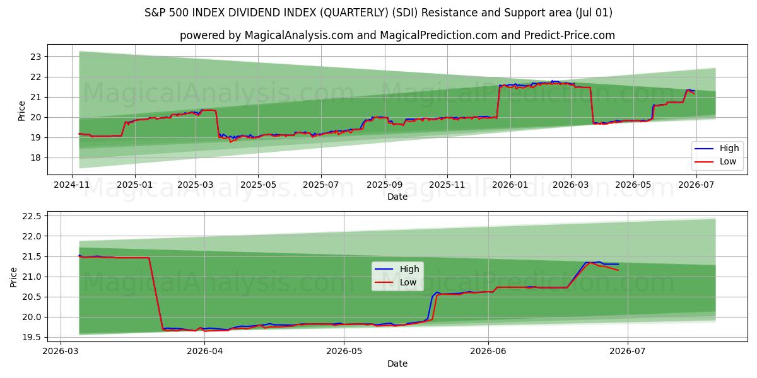Click the 'powered by MagicalAnalysis.com' subtitle
The image size is (757, 378).
[x=397, y=35]
